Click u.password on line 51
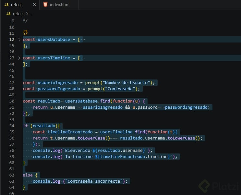This screenshot has width=241, height=195. 145,107
